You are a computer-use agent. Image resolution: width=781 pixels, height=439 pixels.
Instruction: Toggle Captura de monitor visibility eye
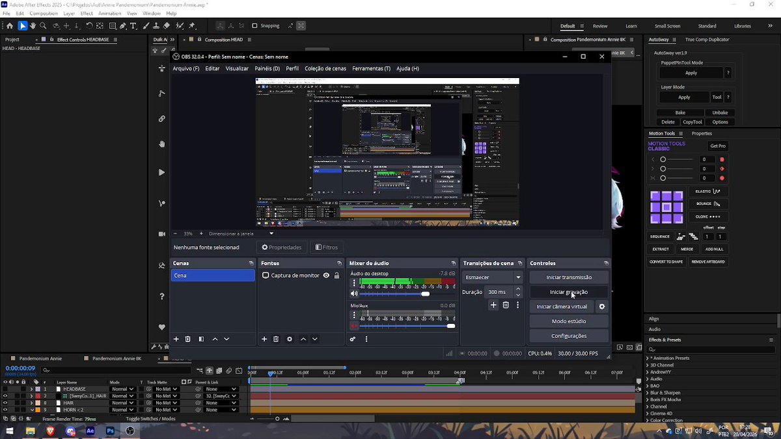click(x=326, y=276)
